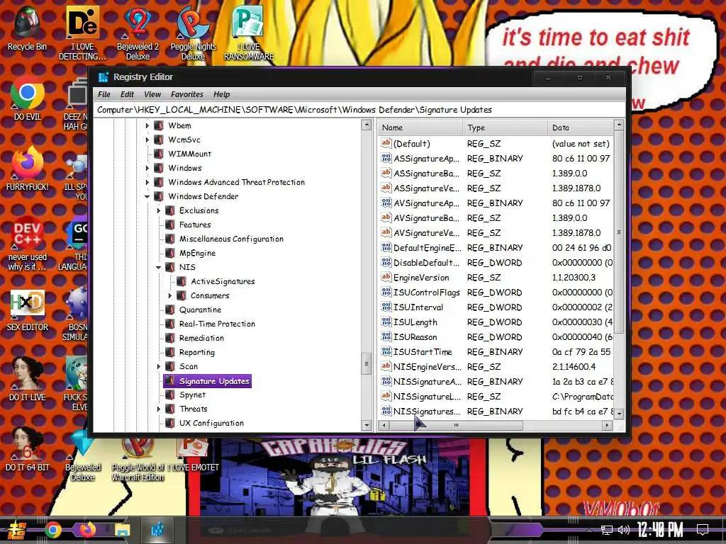Select the Real-Time Protection key
The width and height of the screenshot is (726, 544).
coord(217,324)
